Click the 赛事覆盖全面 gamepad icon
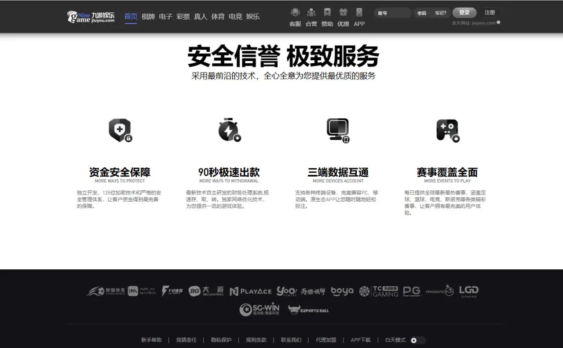The image size is (563, 348). click(447, 130)
